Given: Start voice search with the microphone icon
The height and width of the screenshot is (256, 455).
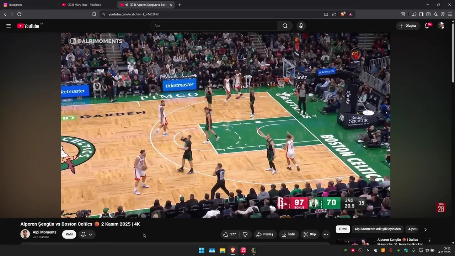Looking at the screenshot, I should (301, 26).
